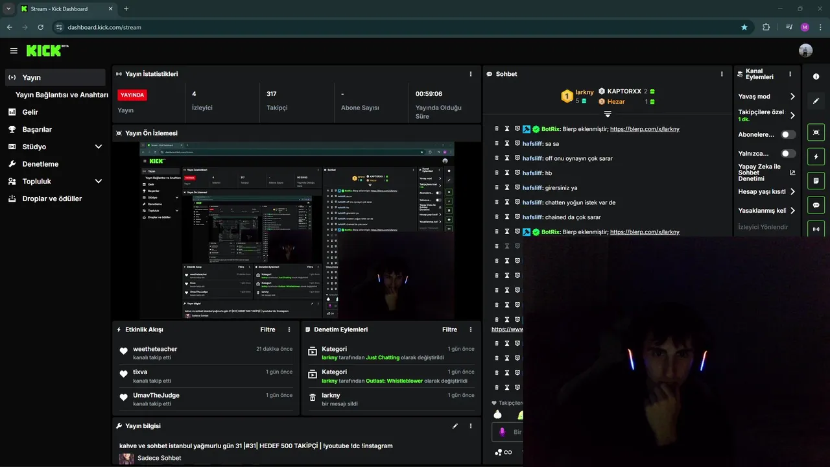The width and height of the screenshot is (830, 467).
Task: Toggle the Yalnızca... chat switch
Action: coord(788,154)
